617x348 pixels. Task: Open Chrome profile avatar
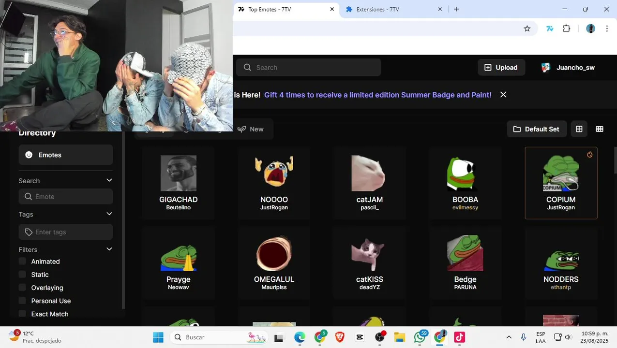click(590, 29)
